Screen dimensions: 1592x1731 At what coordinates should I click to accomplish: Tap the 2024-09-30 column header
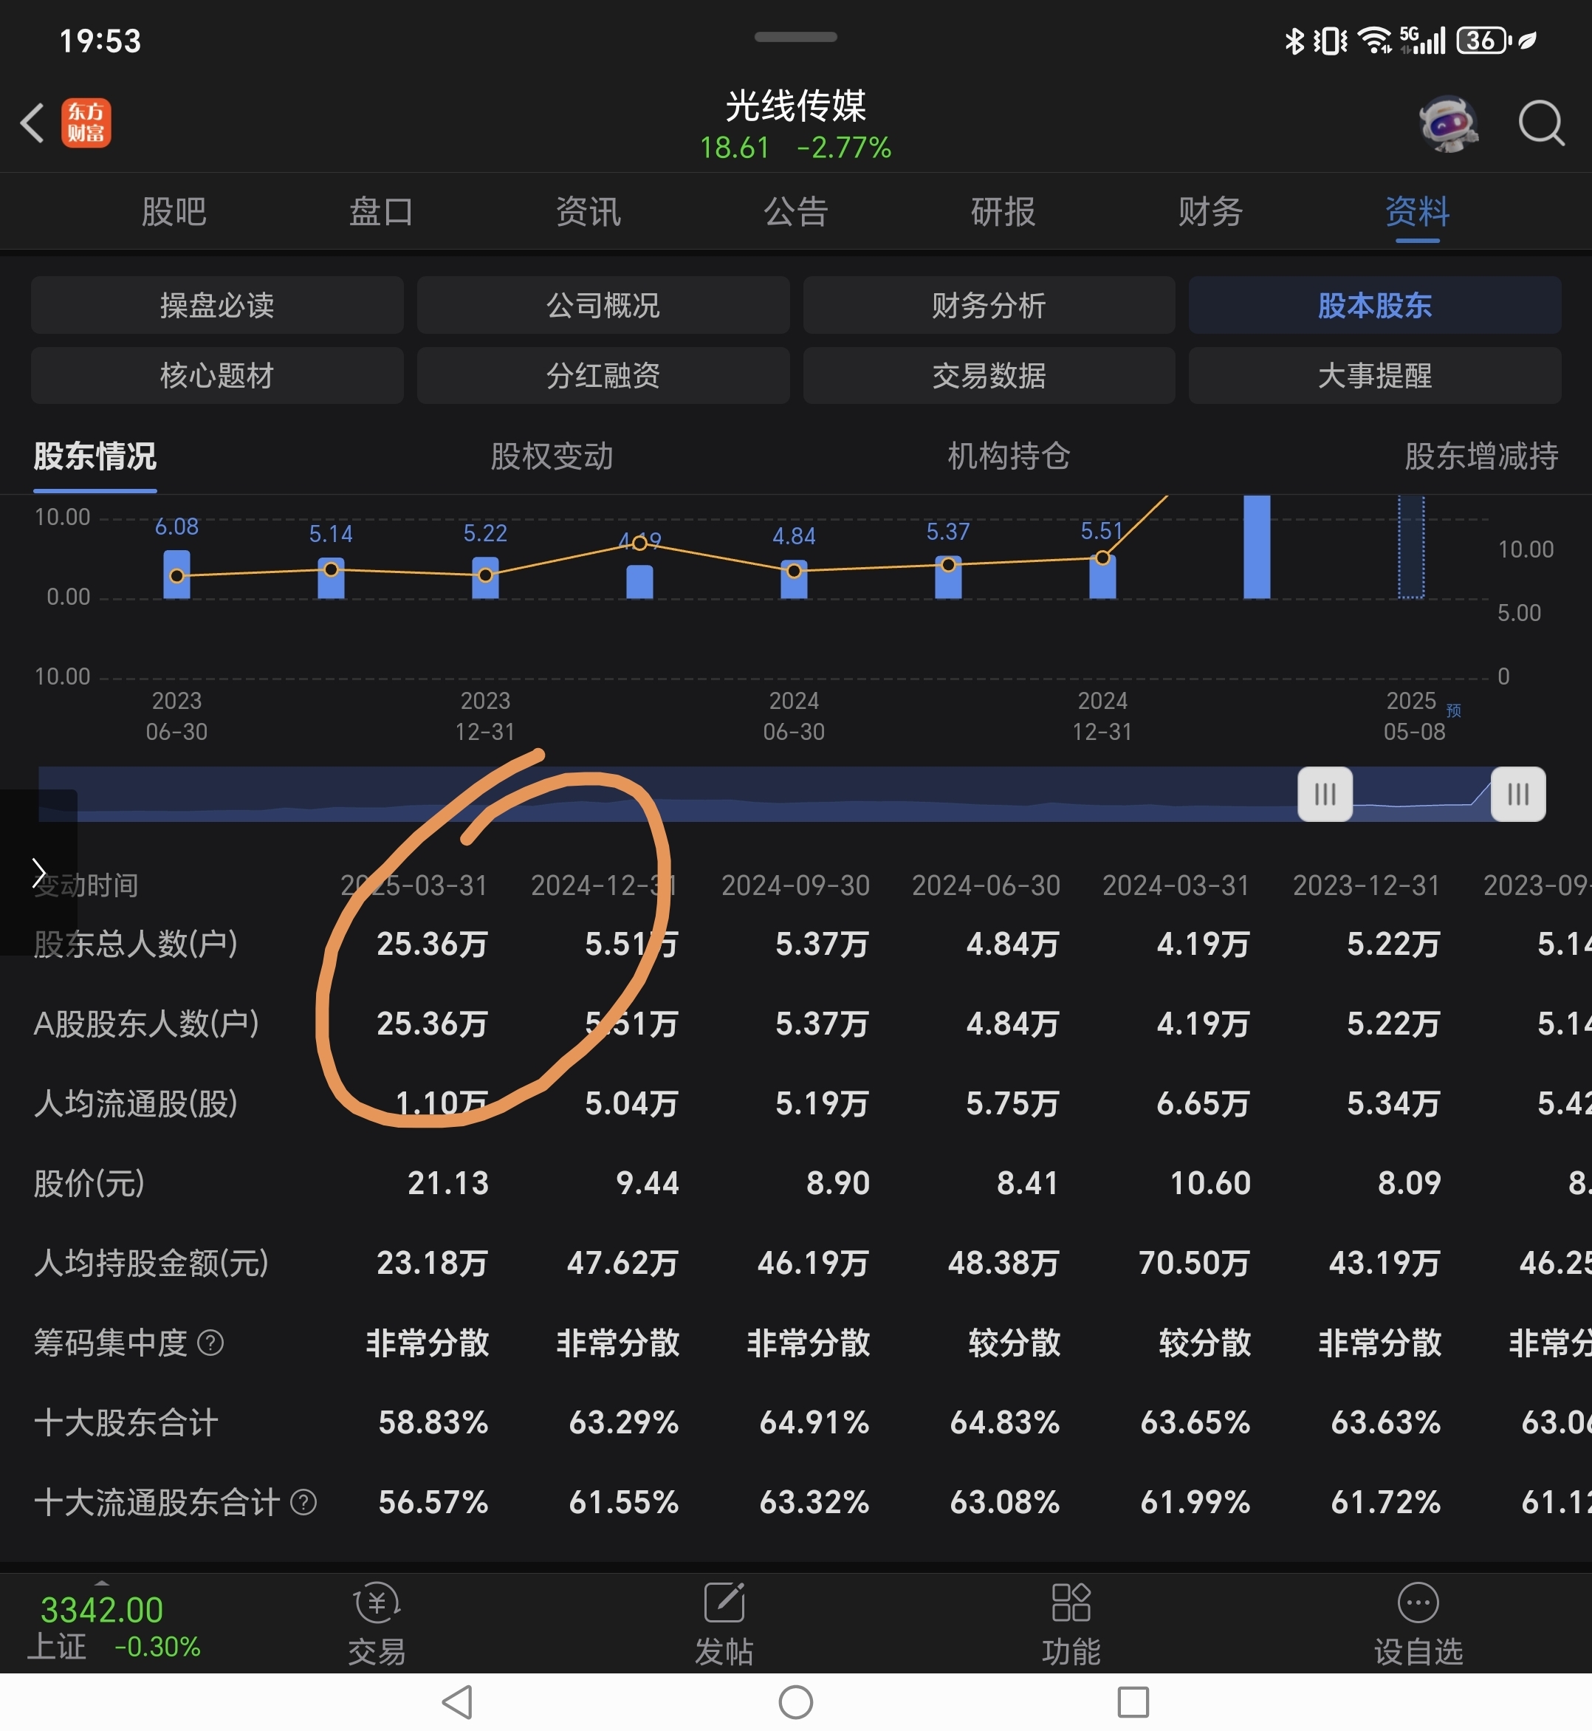[796, 885]
